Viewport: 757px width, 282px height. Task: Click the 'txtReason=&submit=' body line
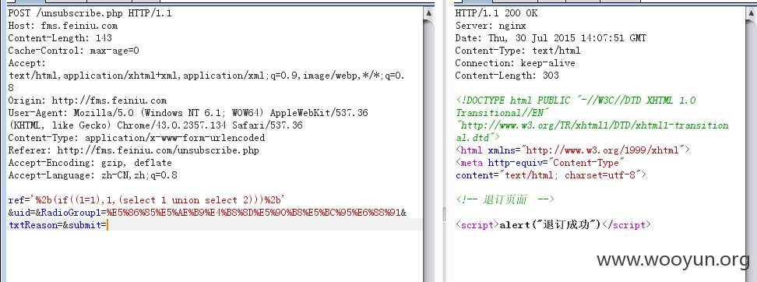pos(58,225)
